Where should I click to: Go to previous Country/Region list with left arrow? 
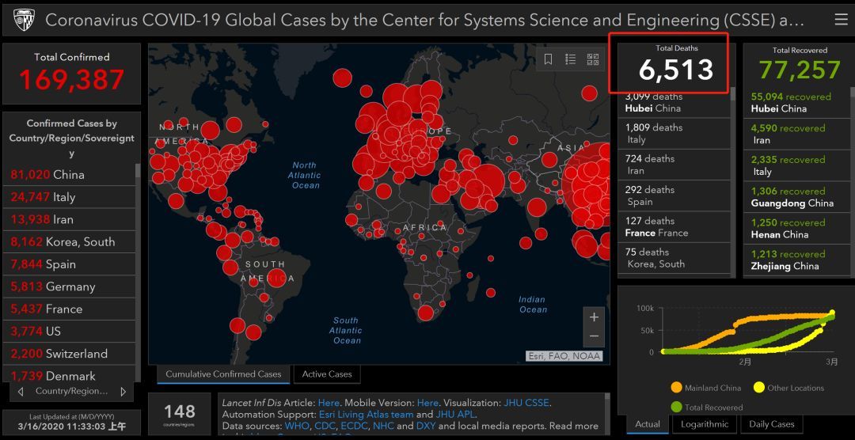(x=20, y=391)
